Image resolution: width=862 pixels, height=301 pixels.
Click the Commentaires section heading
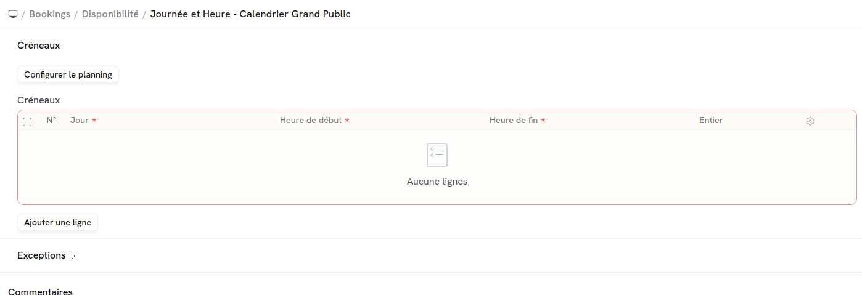pyautogui.click(x=40, y=292)
